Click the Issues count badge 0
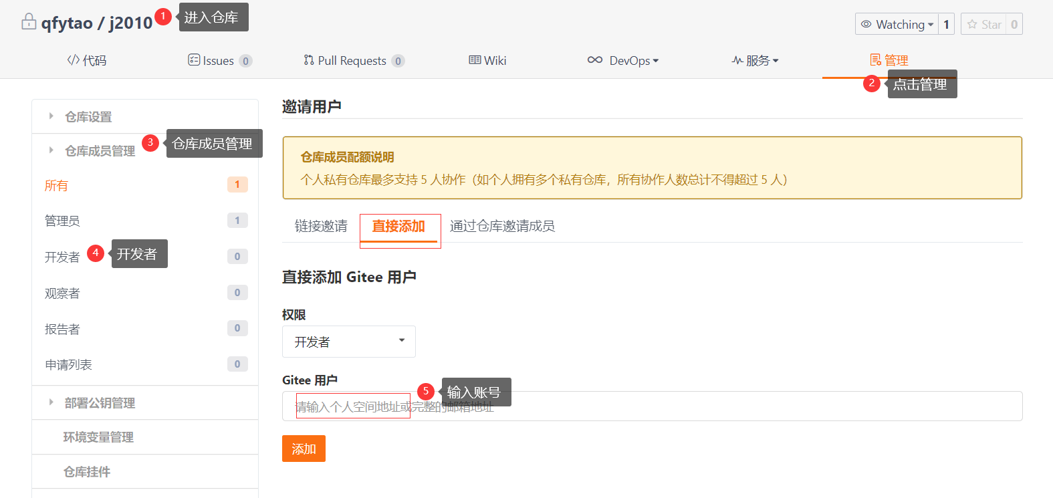 click(x=245, y=61)
